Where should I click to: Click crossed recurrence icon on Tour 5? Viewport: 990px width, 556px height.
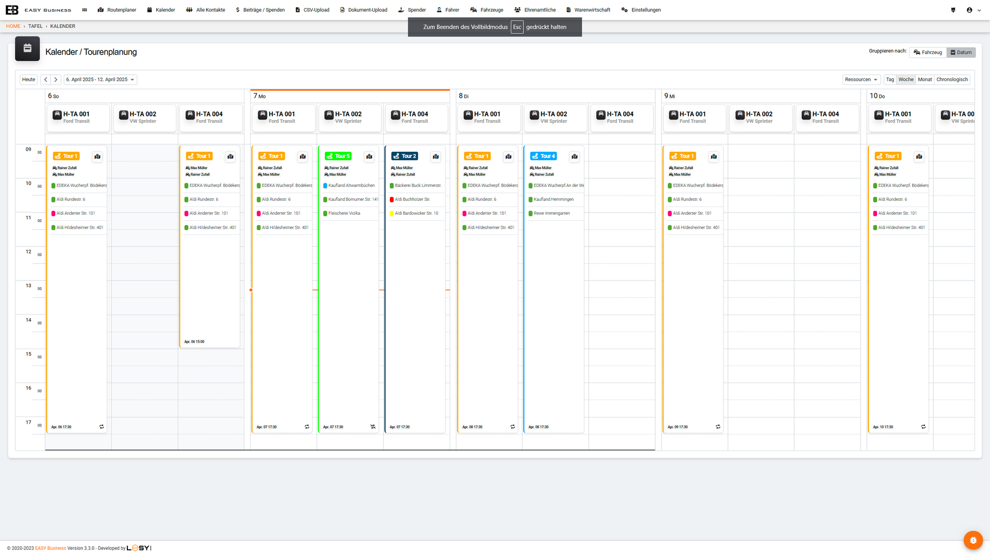(x=373, y=427)
